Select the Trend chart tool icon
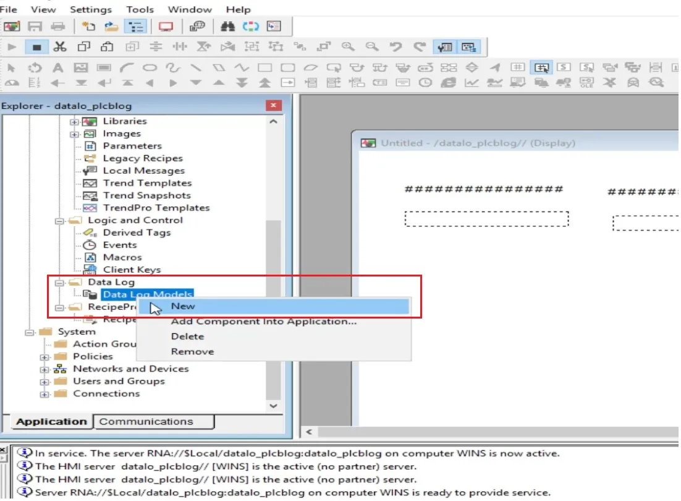The height and width of the screenshot is (501, 681). pyautogui.click(x=472, y=82)
